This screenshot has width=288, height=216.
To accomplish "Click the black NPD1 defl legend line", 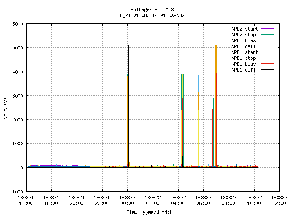I will click(x=268, y=70).
